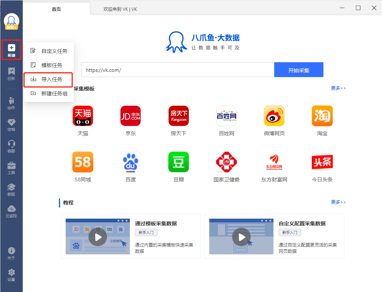Viewport: 382px width, 292px height.
Task: Select the 东方财富网 template icon
Action: [x=274, y=162]
